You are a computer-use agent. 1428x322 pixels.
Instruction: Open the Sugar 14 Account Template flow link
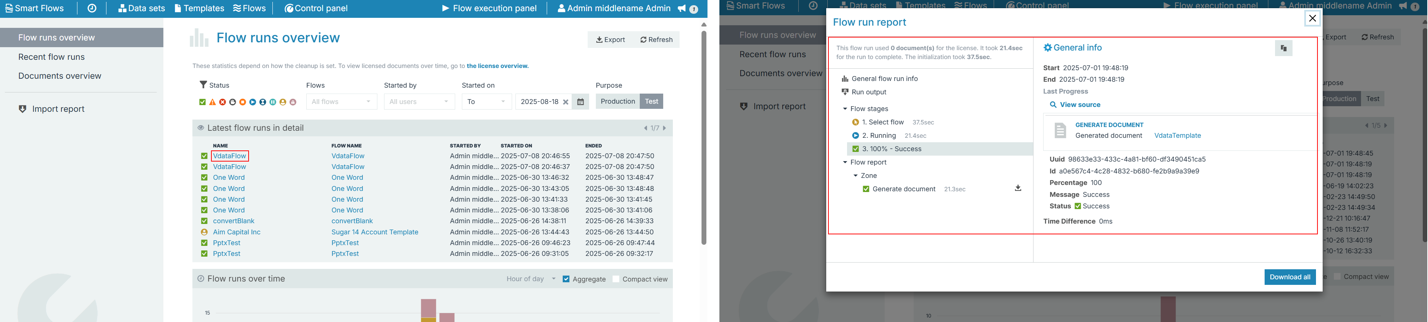[375, 232]
